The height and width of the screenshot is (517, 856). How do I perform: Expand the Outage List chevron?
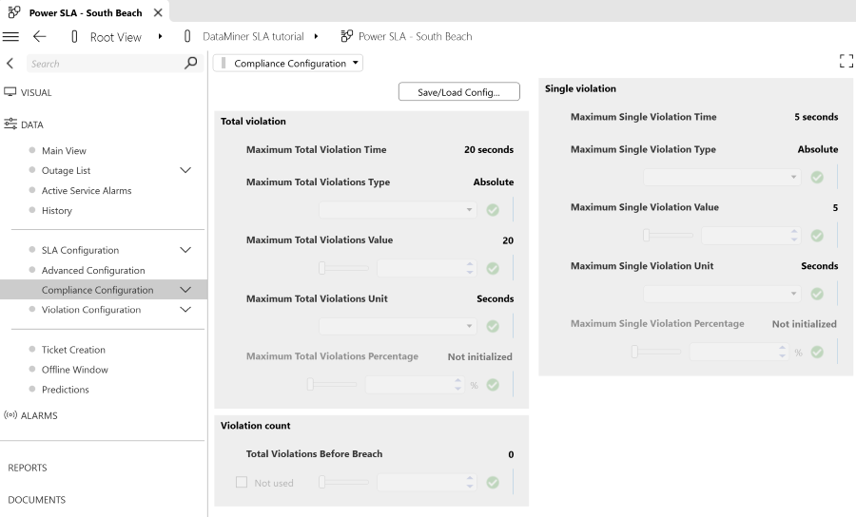tap(185, 170)
